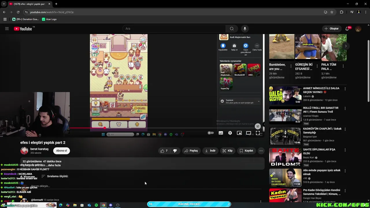Open options for ROLLÜ TROLL video
The width and height of the screenshot is (370, 208).
pyautogui.click(x=345, y=108)
